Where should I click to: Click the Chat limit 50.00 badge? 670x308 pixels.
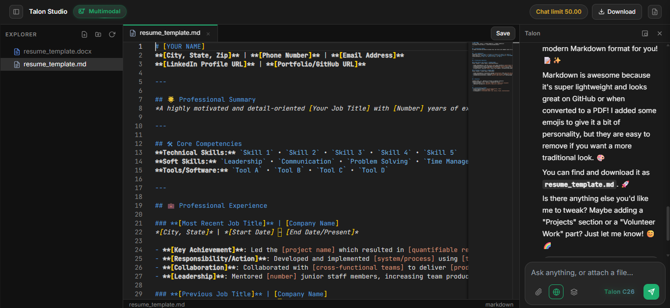tap(559, 12)
